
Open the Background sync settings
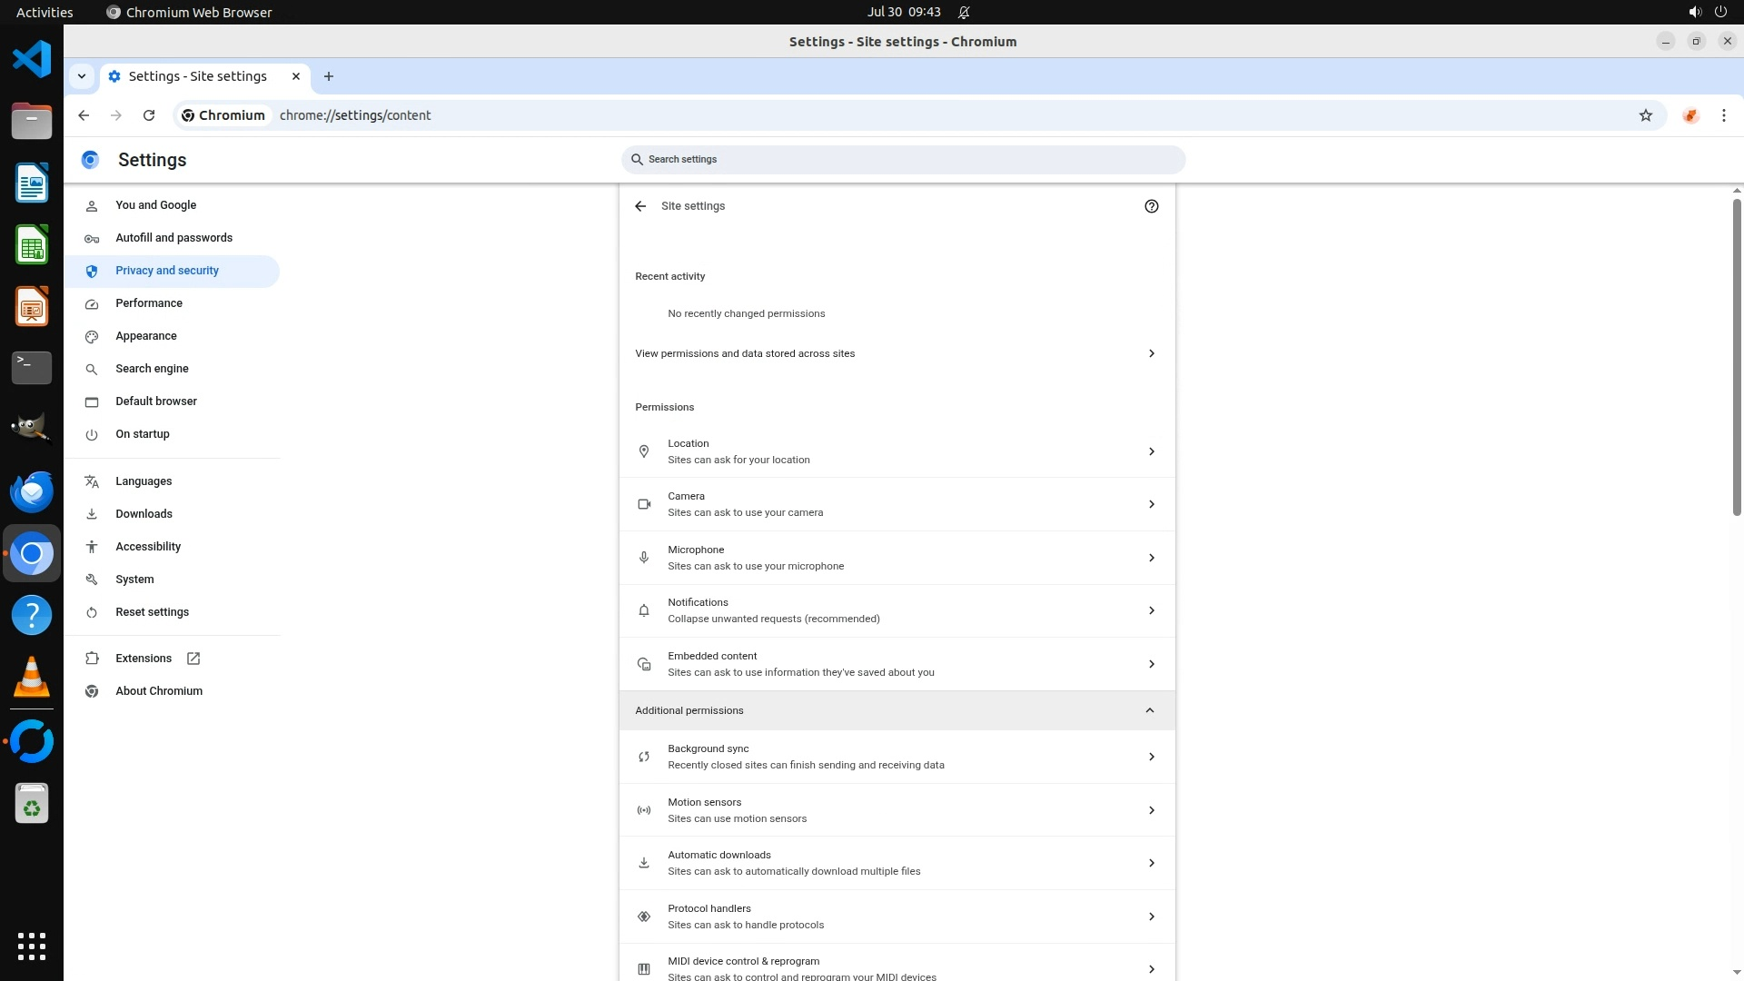[896, 757]
